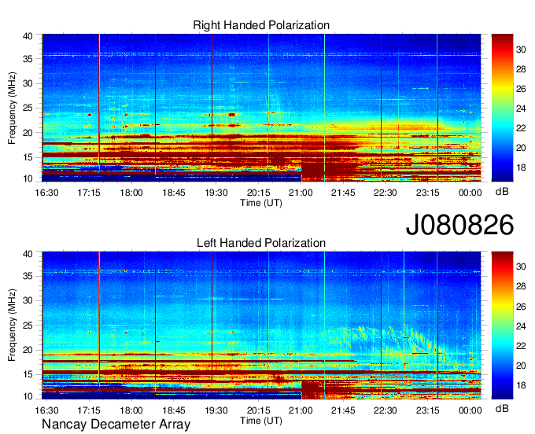Click the 30 dB label on top colorbar
This screenshot has width=535, height=434.
521,50
